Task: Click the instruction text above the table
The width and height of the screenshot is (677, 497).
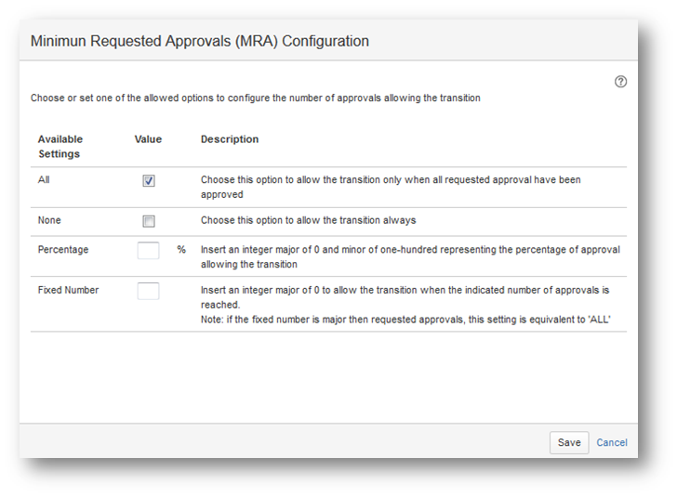Action: coord(256,98)
